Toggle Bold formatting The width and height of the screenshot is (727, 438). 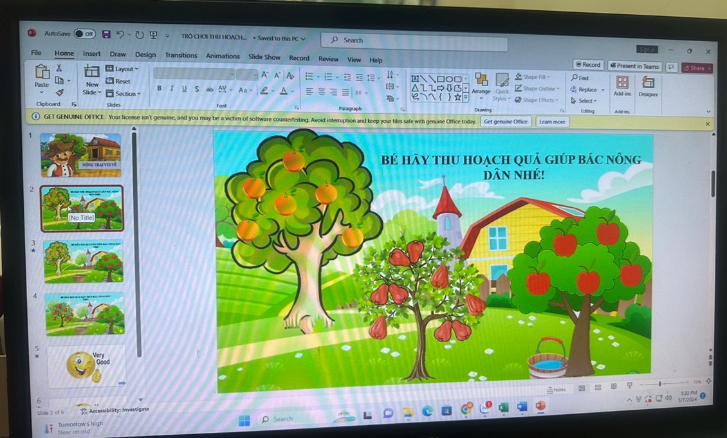(x=159, y=89)
